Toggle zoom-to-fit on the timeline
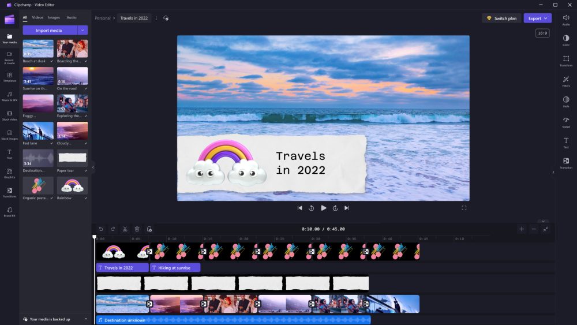 [545, 229]
